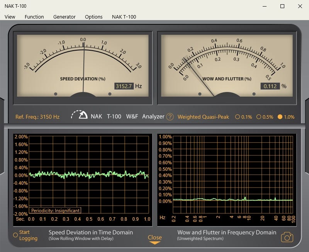
Task: Change the Weighted Quasi-Peak measurement mode
Action: point(203,117)
